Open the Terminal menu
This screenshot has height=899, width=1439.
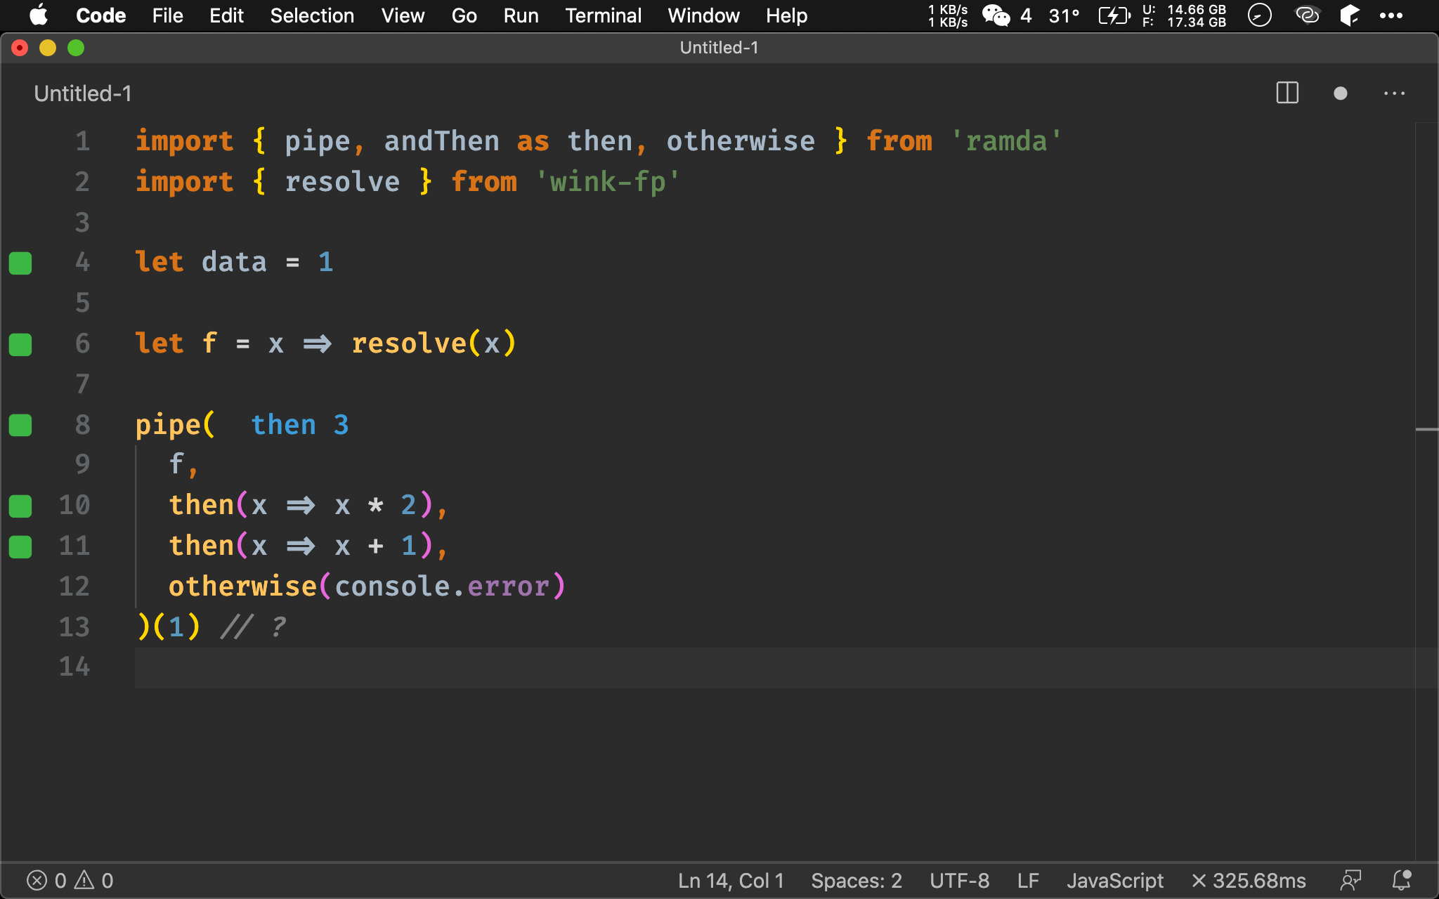[x=603, y=15]
